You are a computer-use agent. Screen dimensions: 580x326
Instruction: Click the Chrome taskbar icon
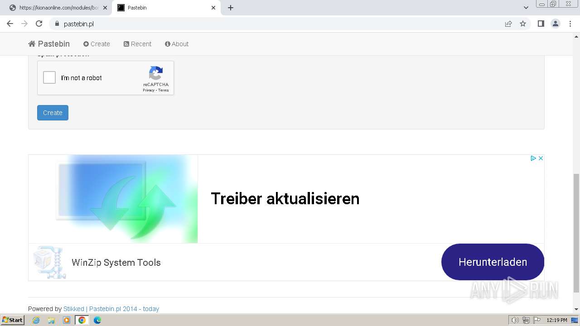click(x=82, y=320)
